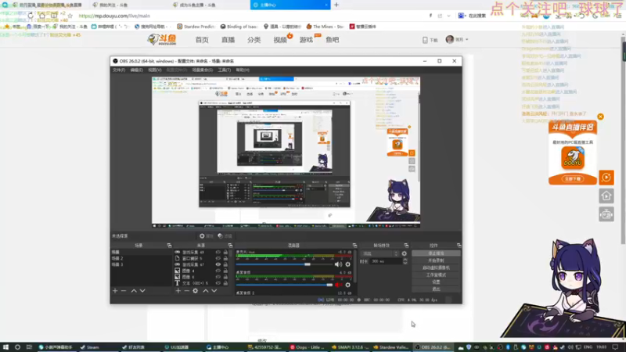This screenshot has width=626, height=352.
Task: Toggle visibility of source '显示采集 49'
Action: (x=218, y=252)
